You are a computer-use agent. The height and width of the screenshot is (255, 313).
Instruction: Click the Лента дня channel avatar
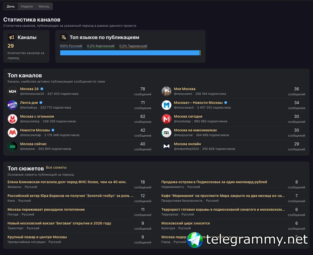coord(13,105)
